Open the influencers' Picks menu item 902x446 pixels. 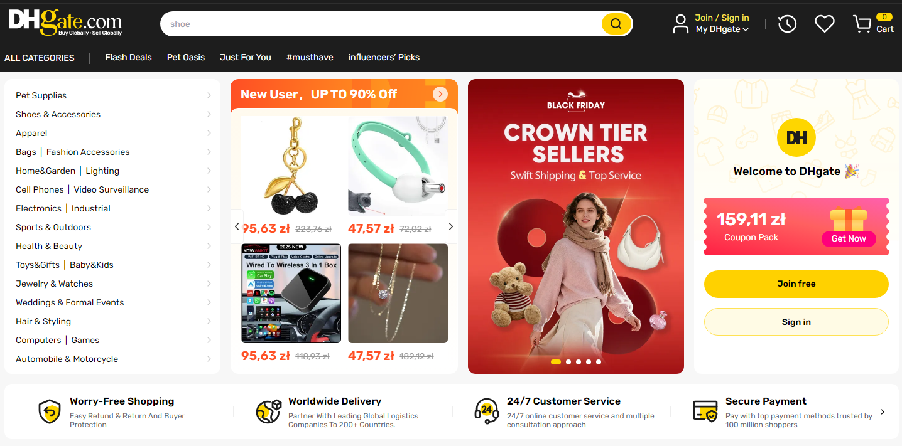[384, 57]
